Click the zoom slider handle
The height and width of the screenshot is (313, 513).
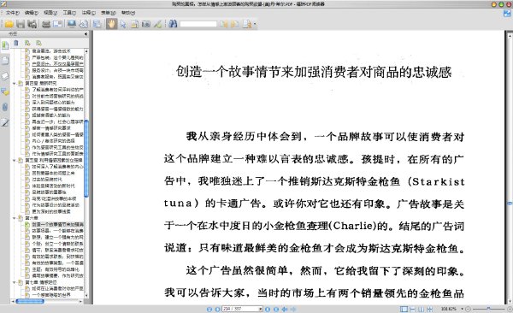point(488,309)
